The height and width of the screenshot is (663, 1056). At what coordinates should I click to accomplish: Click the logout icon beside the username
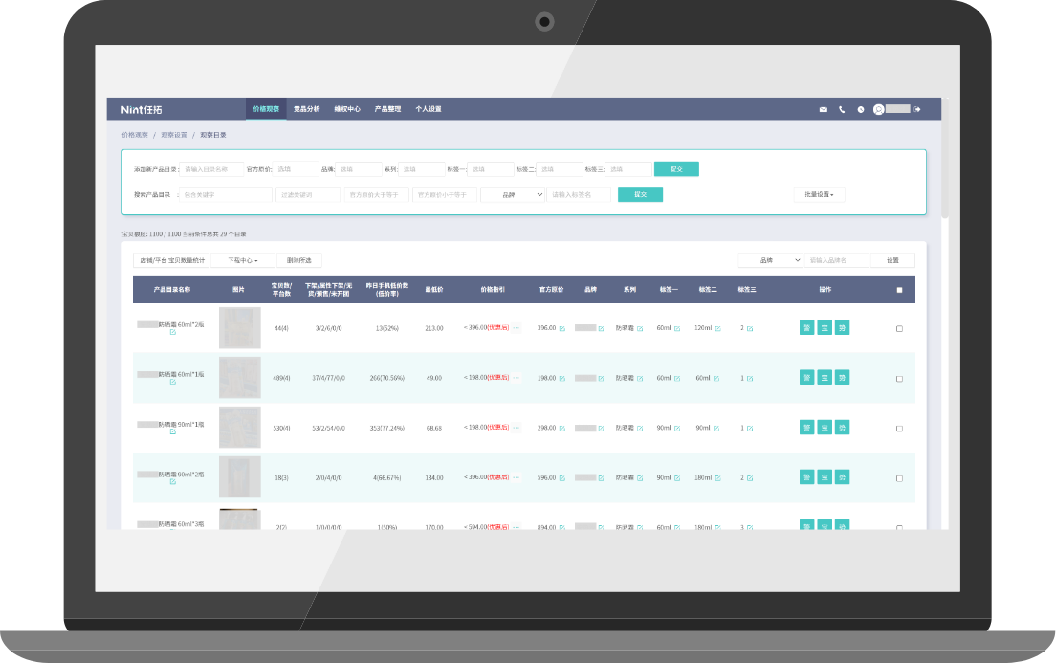(917, 109)
